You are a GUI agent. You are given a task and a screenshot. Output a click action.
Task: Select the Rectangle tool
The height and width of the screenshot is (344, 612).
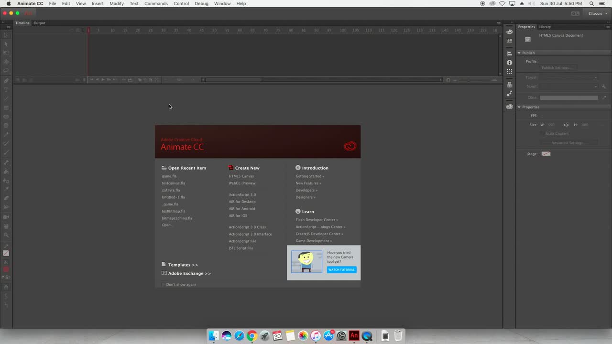coord(6,108)
